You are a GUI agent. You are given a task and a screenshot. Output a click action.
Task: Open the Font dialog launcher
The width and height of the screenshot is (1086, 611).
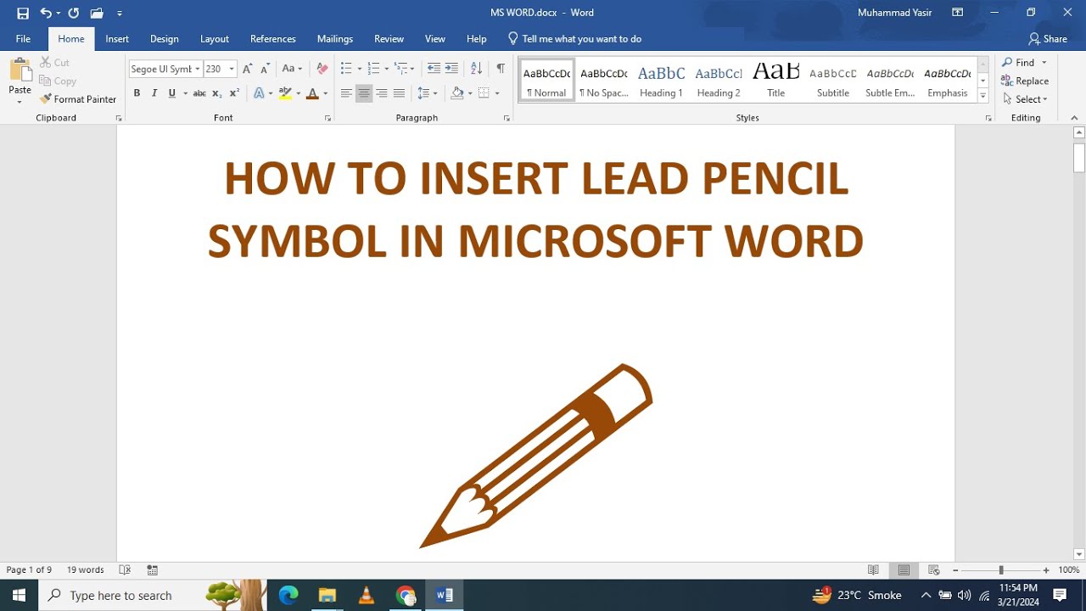tap(327, 118)
